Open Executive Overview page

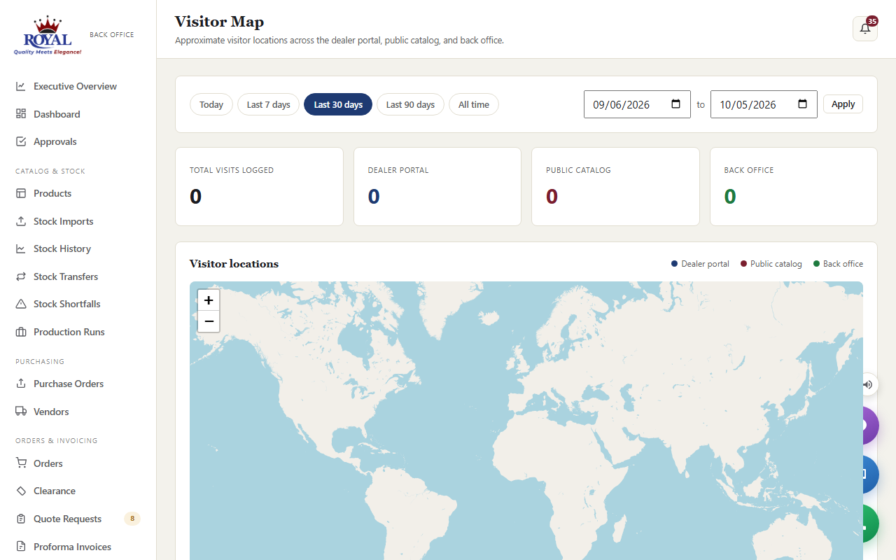(76, 86)
